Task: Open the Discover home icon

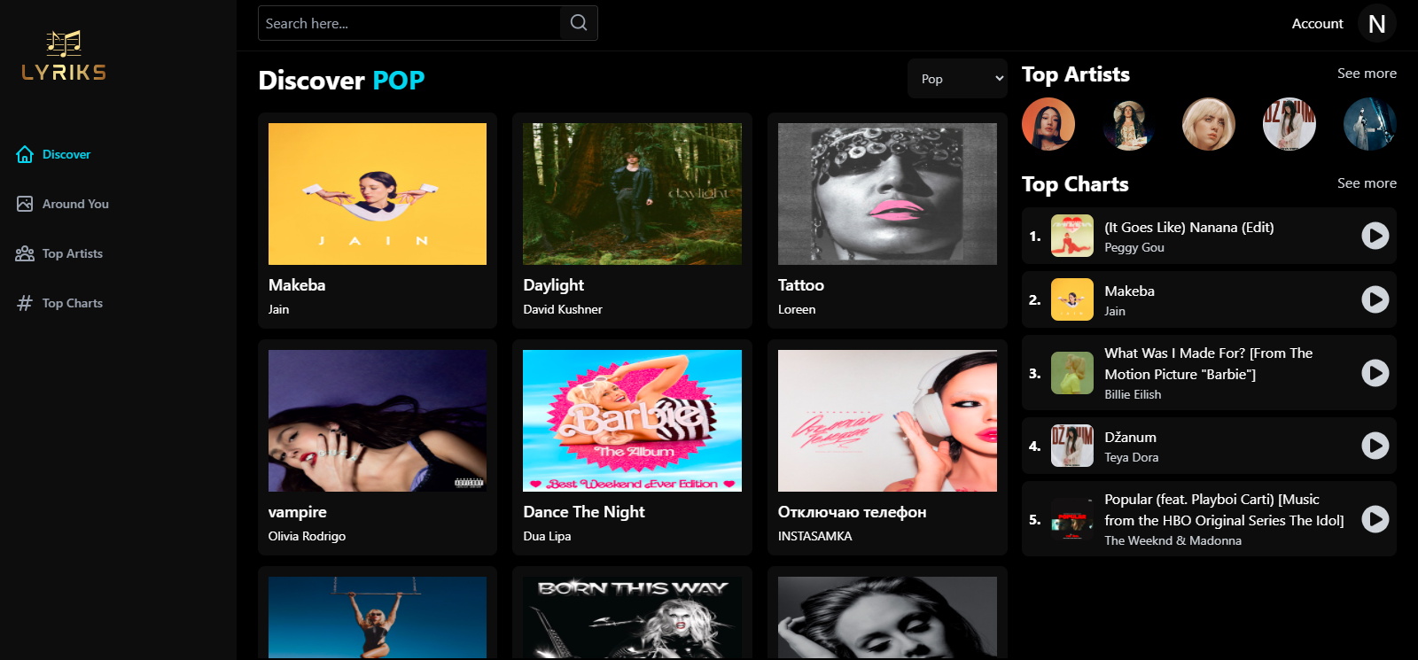Action: click(25, 154)
